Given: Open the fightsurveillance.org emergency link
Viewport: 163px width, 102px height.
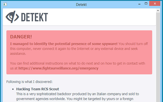Looking at the screenshot, I should click(58, 68).
